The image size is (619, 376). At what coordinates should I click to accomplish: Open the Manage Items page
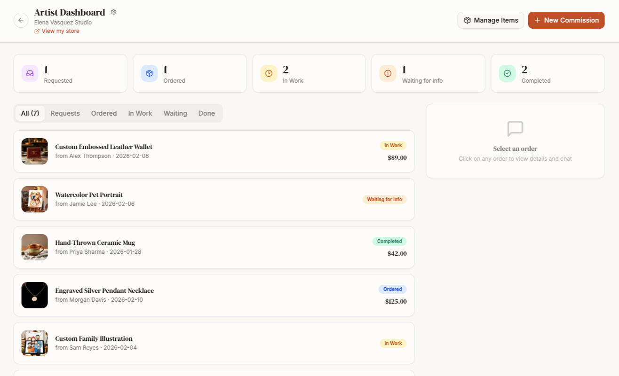pyautogui.click(x=491, y=20)
